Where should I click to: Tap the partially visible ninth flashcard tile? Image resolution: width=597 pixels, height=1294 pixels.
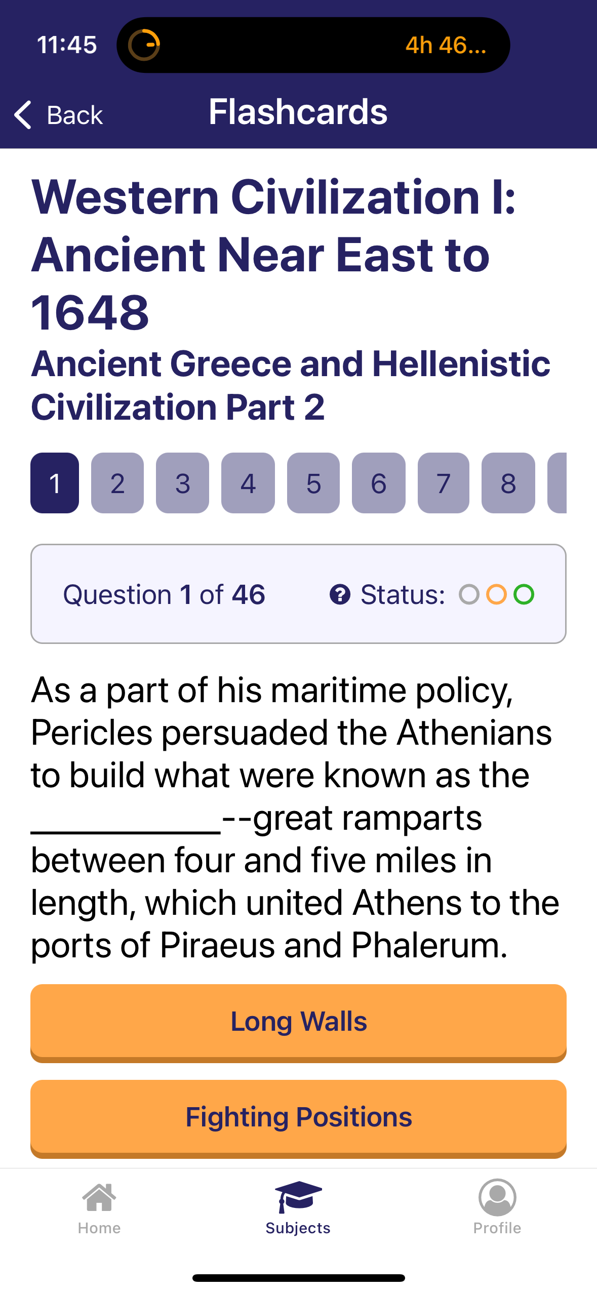557,483
